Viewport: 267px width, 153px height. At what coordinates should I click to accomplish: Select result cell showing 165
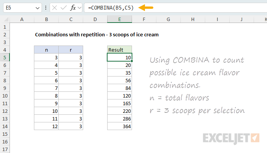[x=119, y=103]
